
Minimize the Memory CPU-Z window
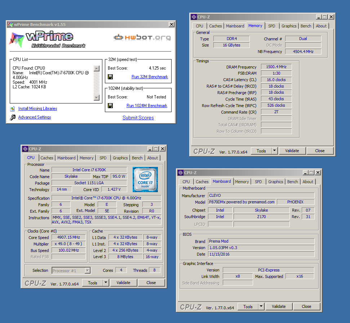point(319,17)
